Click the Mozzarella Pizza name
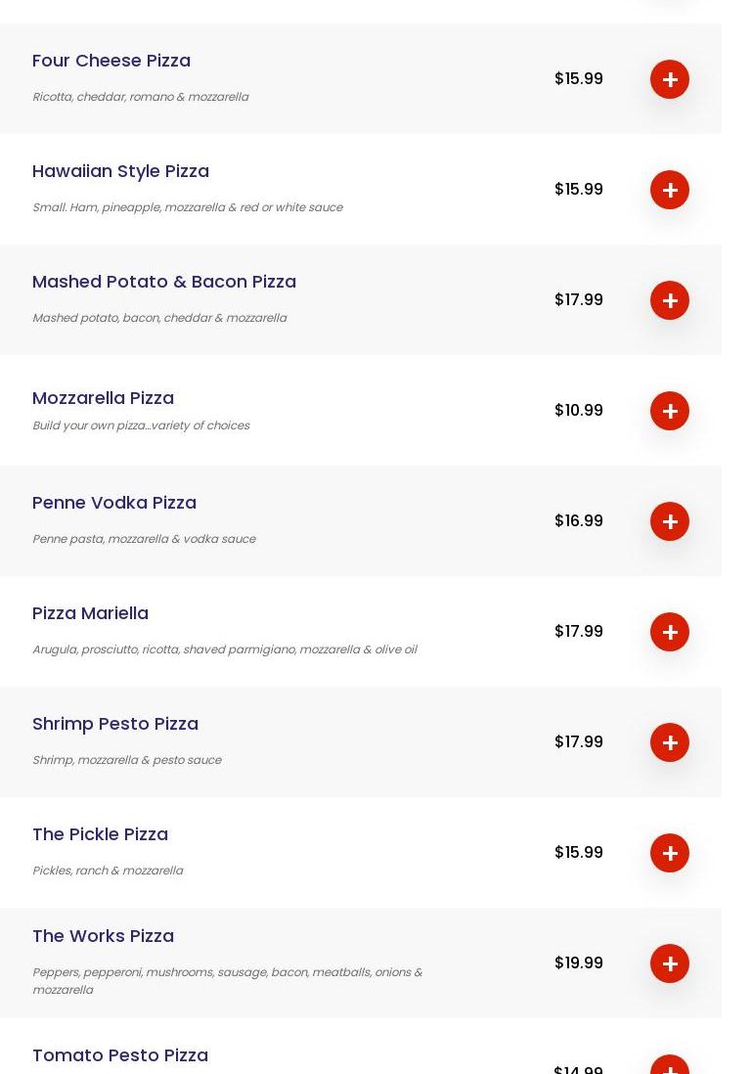The image size is (753, 1074). [103, 398]
